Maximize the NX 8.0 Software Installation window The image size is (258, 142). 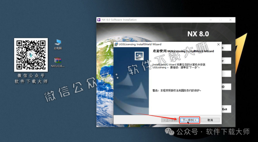220,20
